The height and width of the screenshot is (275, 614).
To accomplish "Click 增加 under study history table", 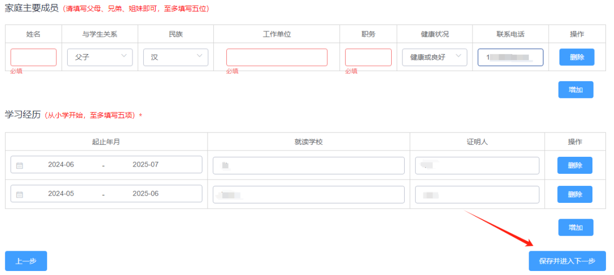I will pyautogui.click(x=575, y=227).
